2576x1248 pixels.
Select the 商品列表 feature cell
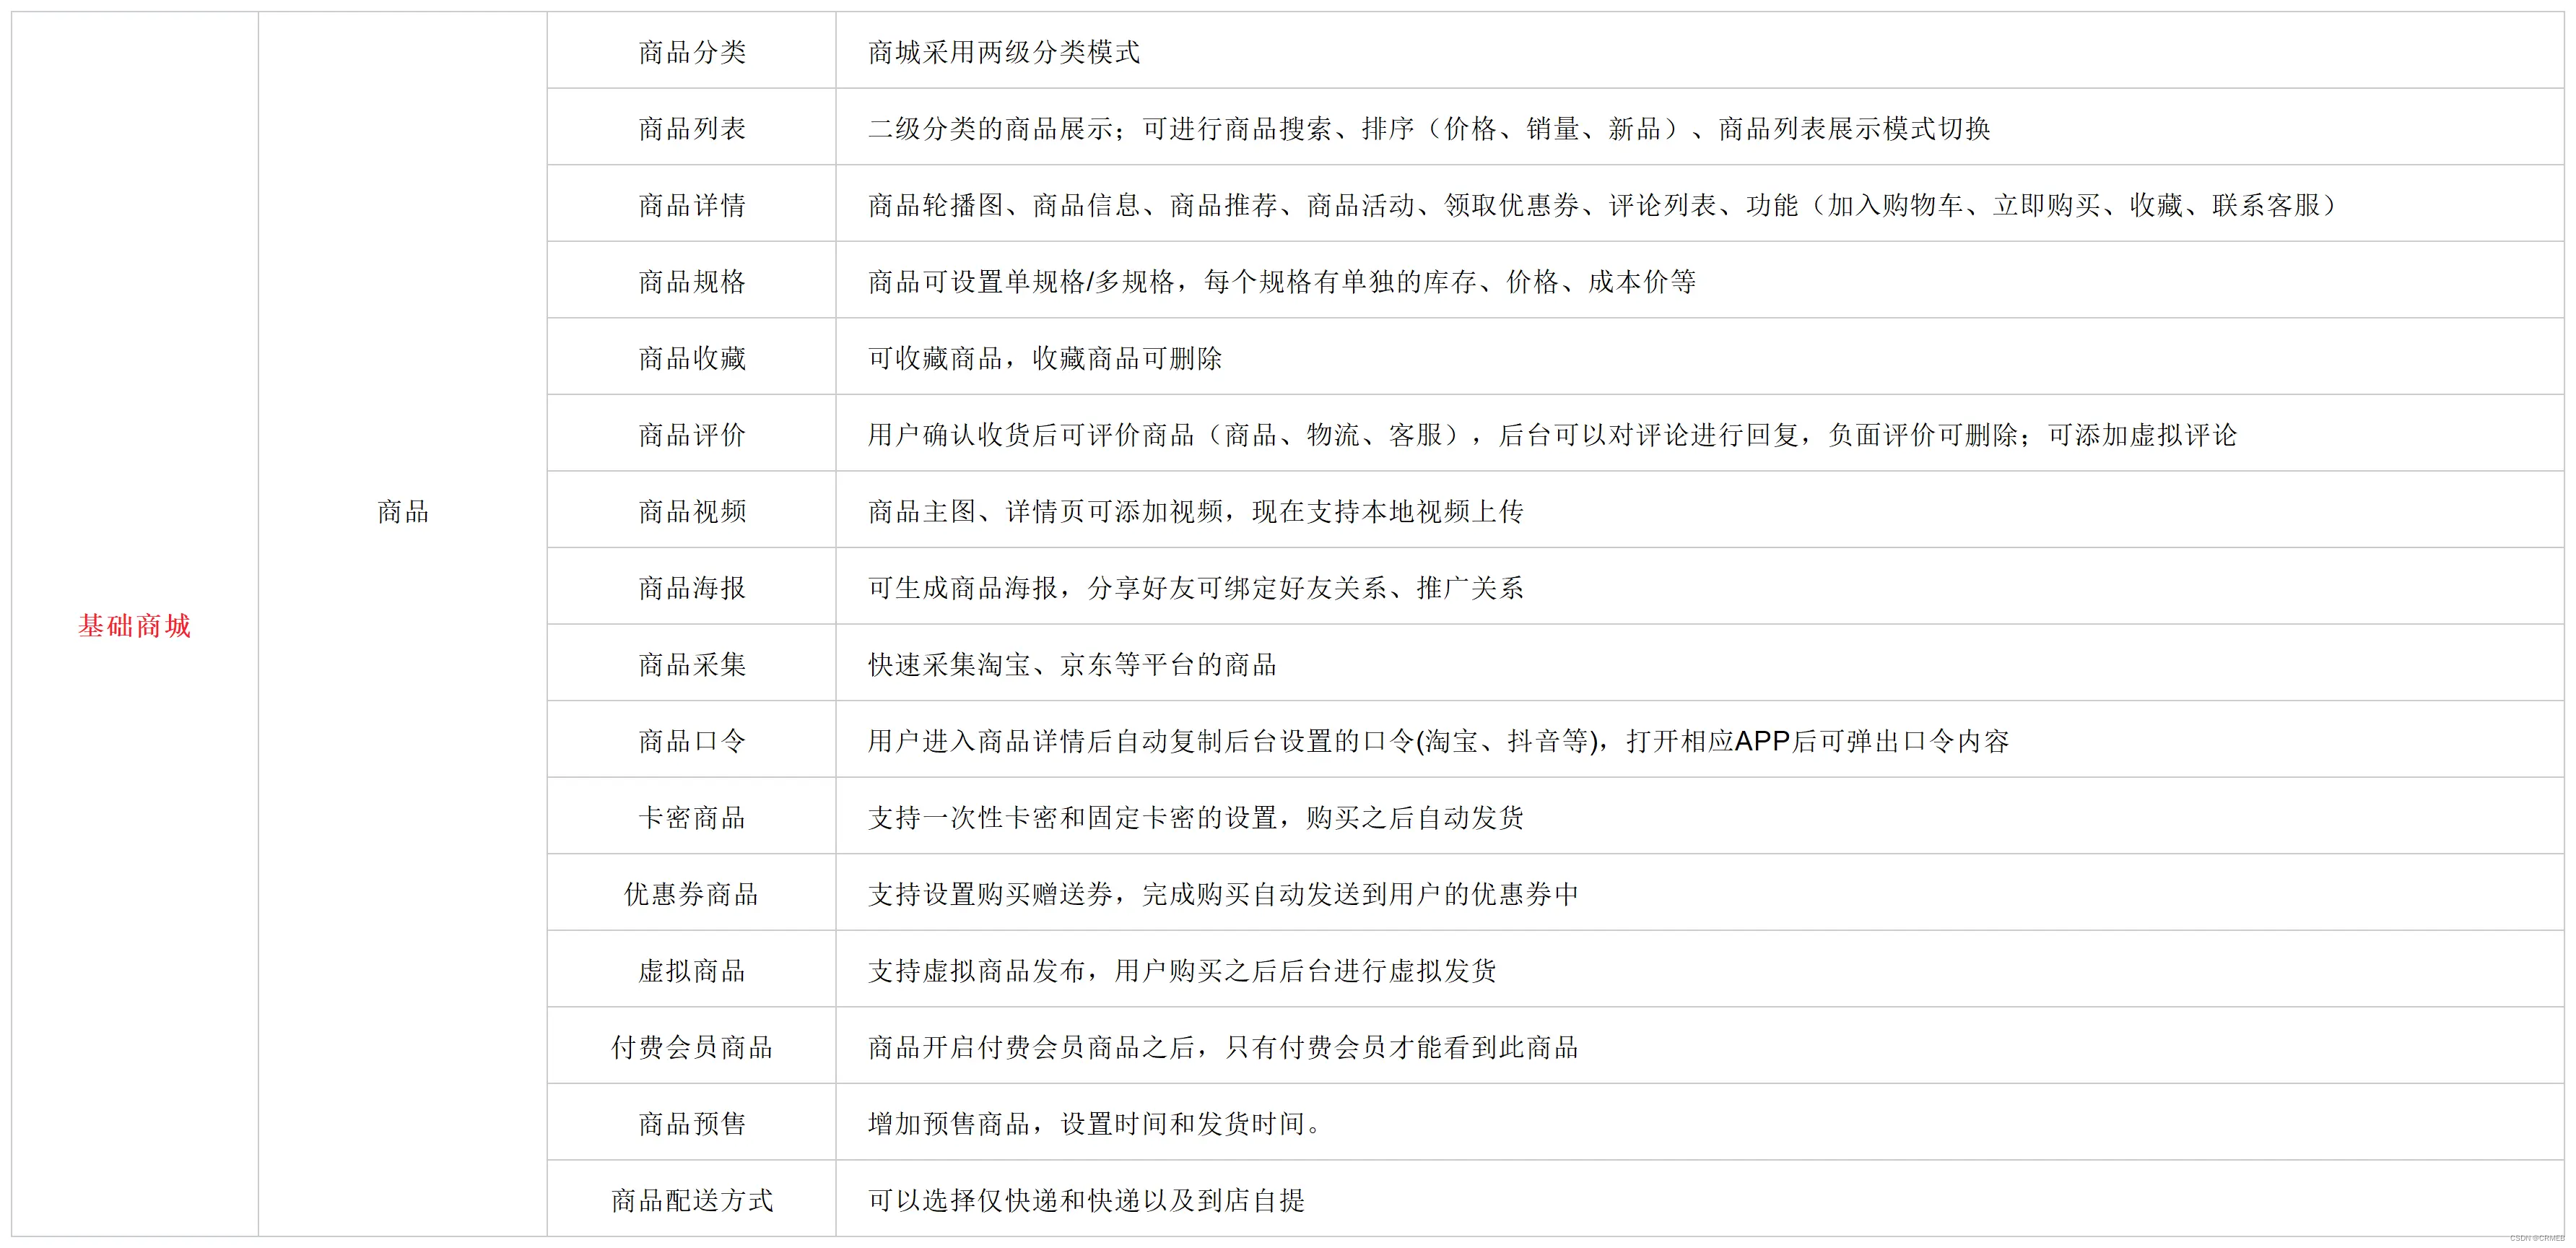[692, 129]
